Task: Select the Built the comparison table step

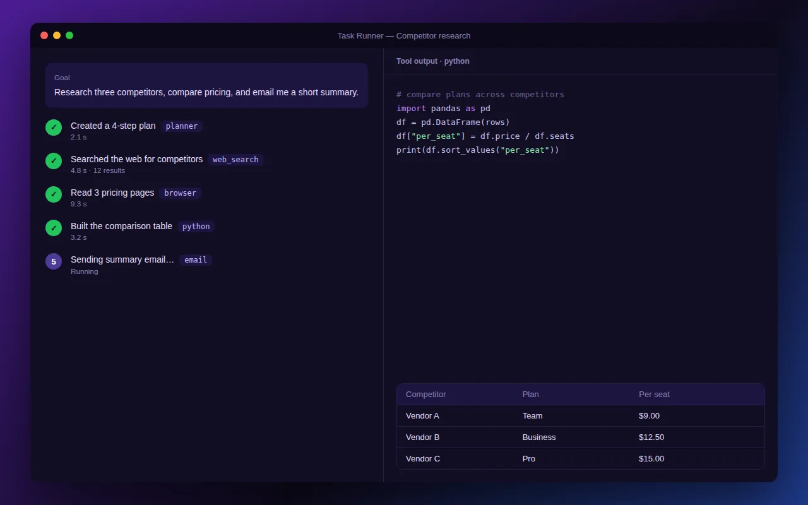Action: [x=206, y=232]
